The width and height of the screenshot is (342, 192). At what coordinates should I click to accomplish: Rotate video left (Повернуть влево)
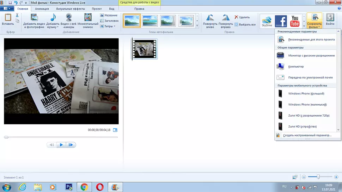coord(210,21)
